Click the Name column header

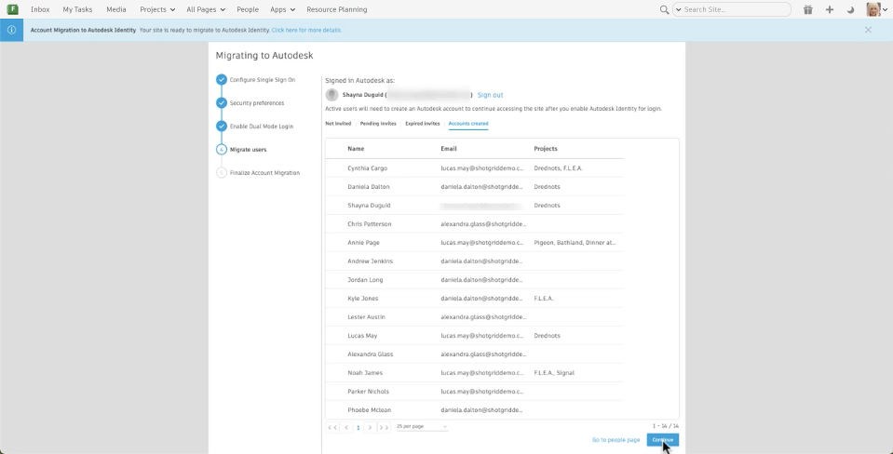356,149
